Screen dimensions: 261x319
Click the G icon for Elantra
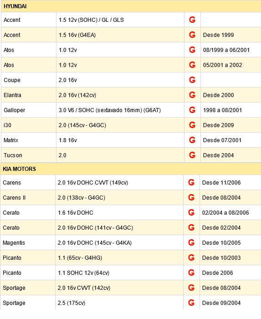click(192, 95)
